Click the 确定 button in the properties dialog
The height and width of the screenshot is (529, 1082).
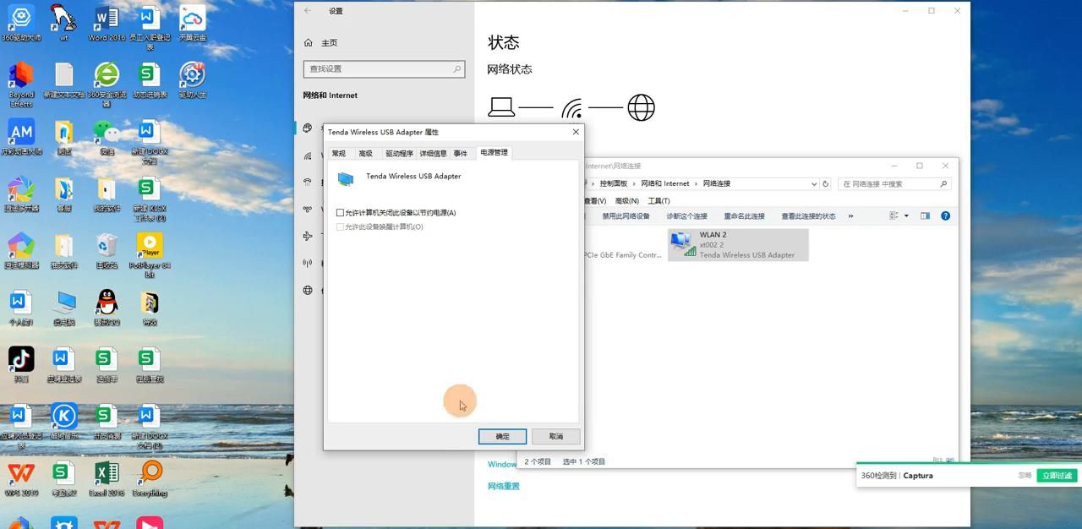(502, 436)
